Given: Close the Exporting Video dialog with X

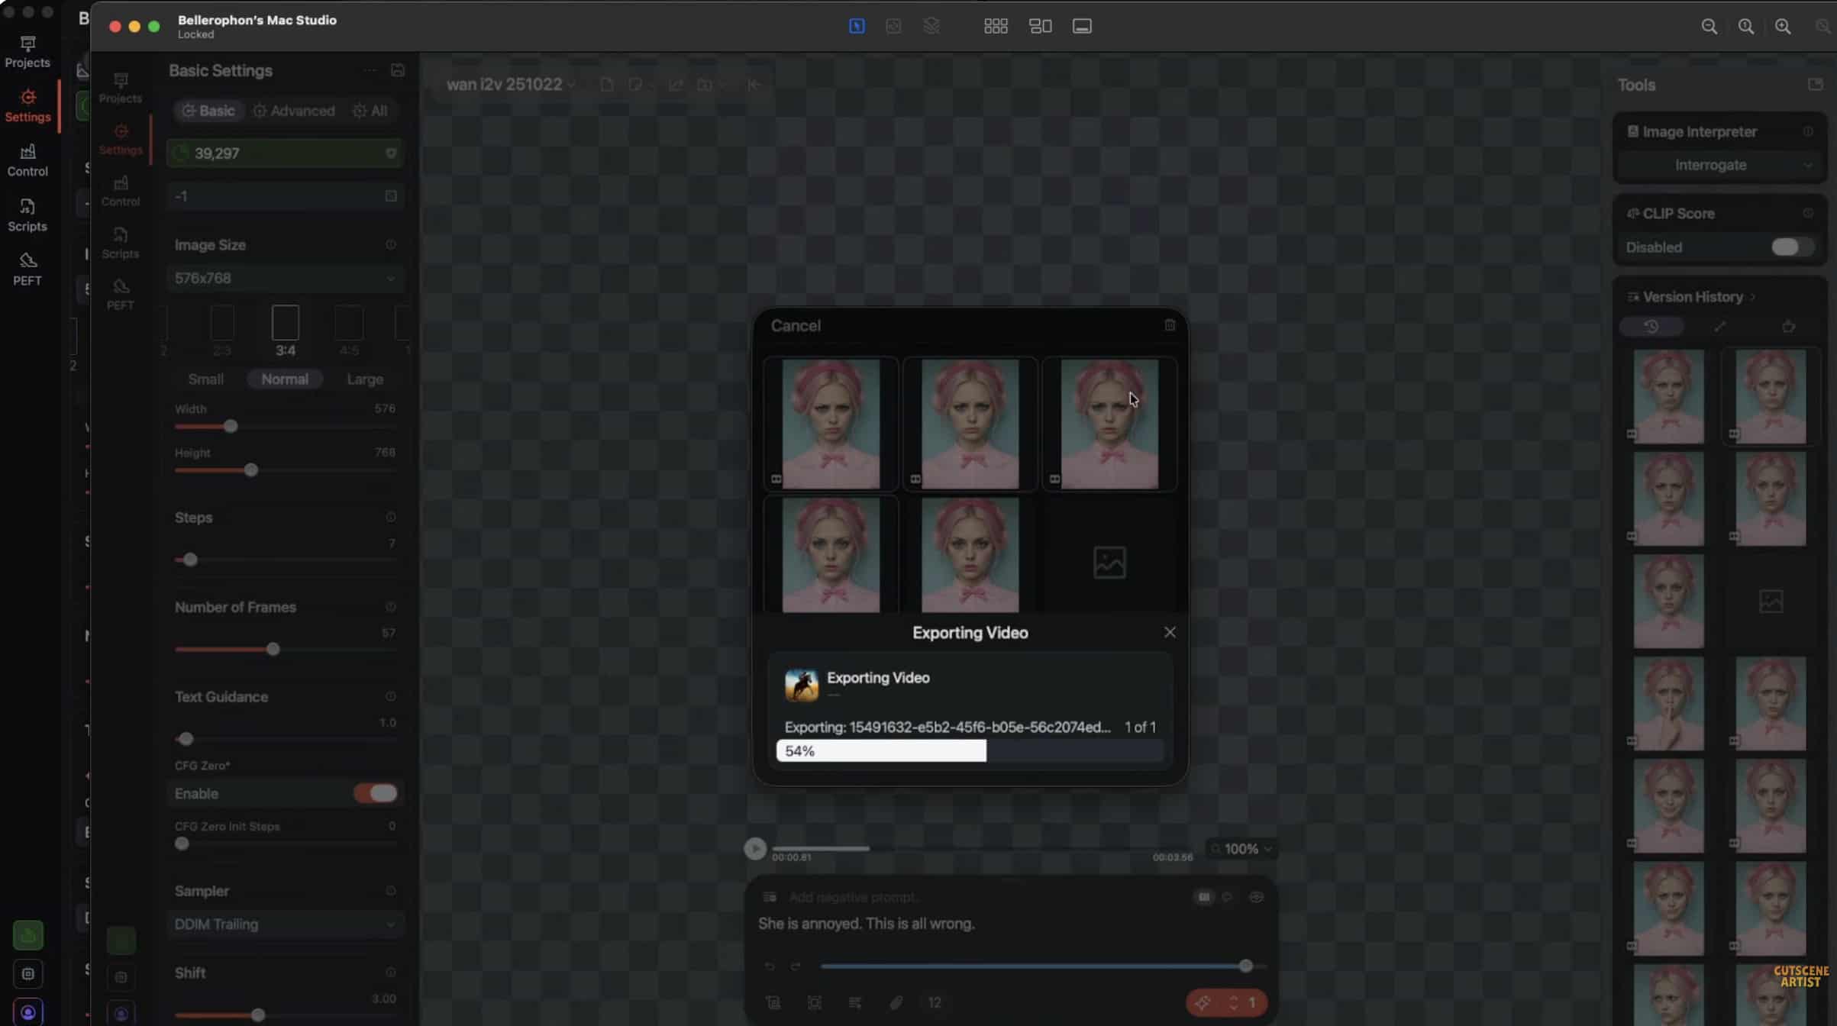Looking at the screenshot, I should tap(1169, 632).
